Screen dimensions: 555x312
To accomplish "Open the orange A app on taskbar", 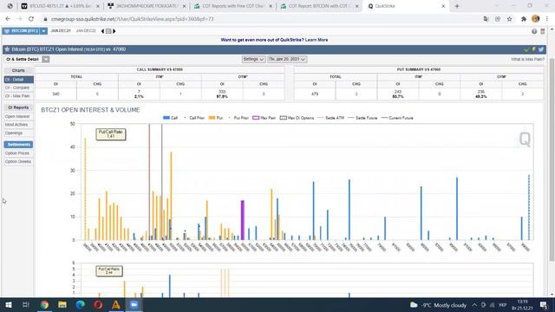I will [116, 304].
